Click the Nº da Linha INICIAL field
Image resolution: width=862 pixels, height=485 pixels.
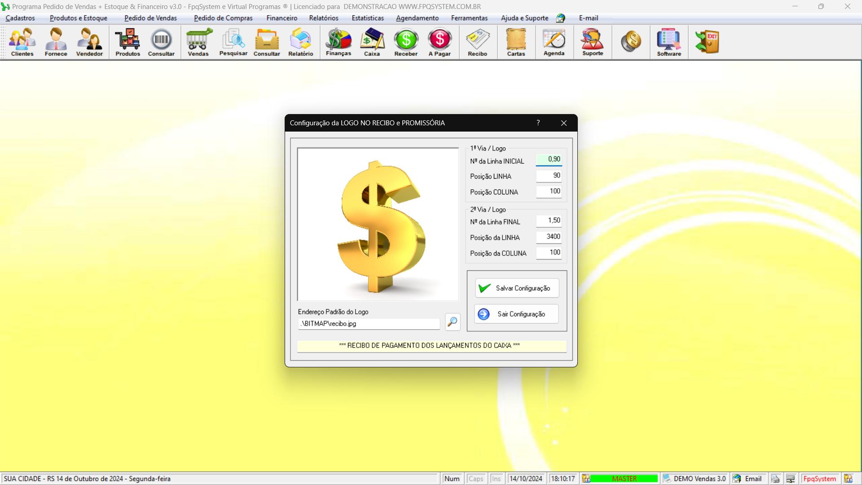pos(549,159)
